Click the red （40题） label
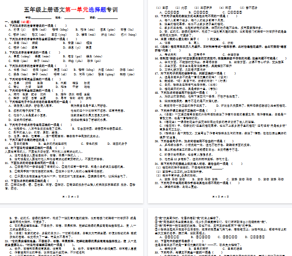Screen dimensions: 292x256 (25, 21)
